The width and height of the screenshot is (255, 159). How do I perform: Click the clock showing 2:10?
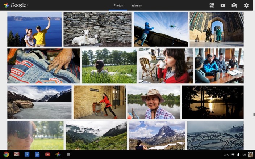226,155
